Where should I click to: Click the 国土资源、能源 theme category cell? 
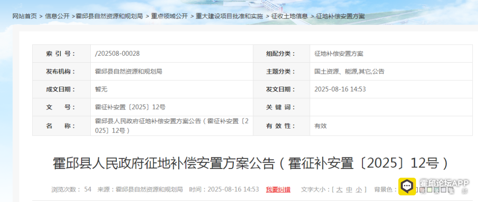click(349, 72)
